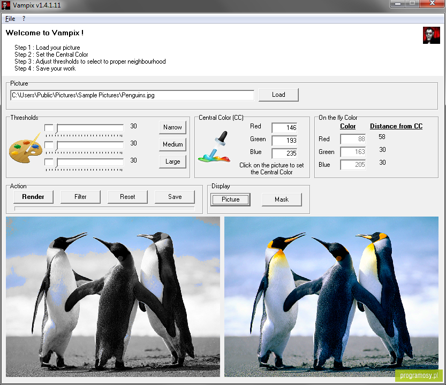This screenshot has width=446, height=385.
Task: Click the Render button
Action: (33, 197)
